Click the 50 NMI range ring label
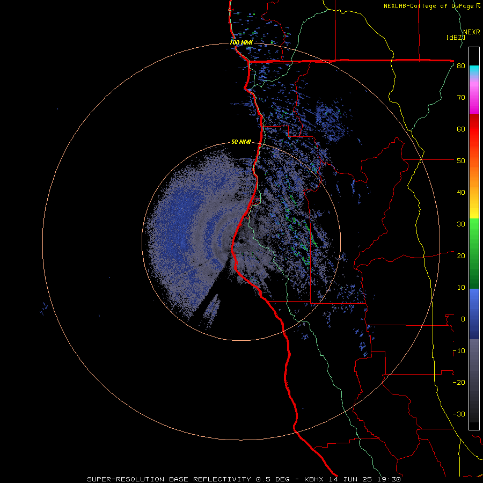This screenshot has width=483, height=483. (x=241, y=142)
